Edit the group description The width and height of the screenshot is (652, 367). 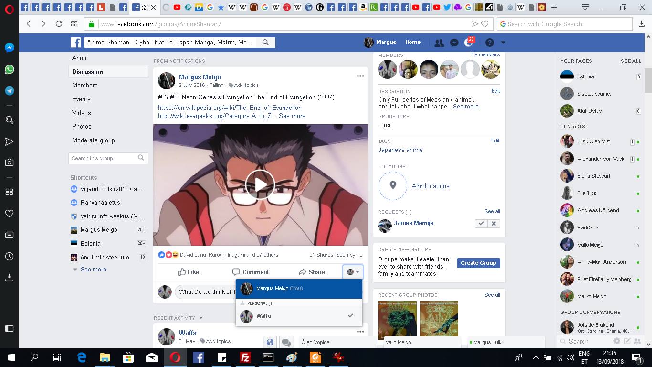coord(495,91)
